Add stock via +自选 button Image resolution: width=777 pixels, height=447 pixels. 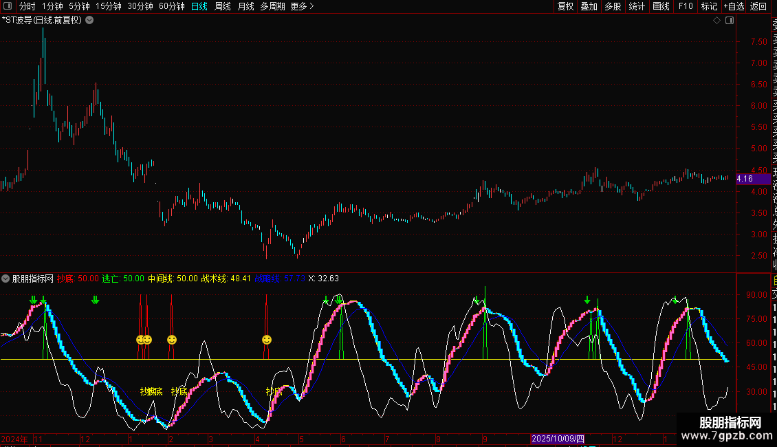[x=733, y=6]
